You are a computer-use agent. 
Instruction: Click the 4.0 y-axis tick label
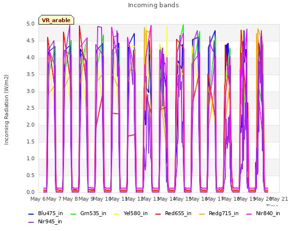[x=30, y=58]
